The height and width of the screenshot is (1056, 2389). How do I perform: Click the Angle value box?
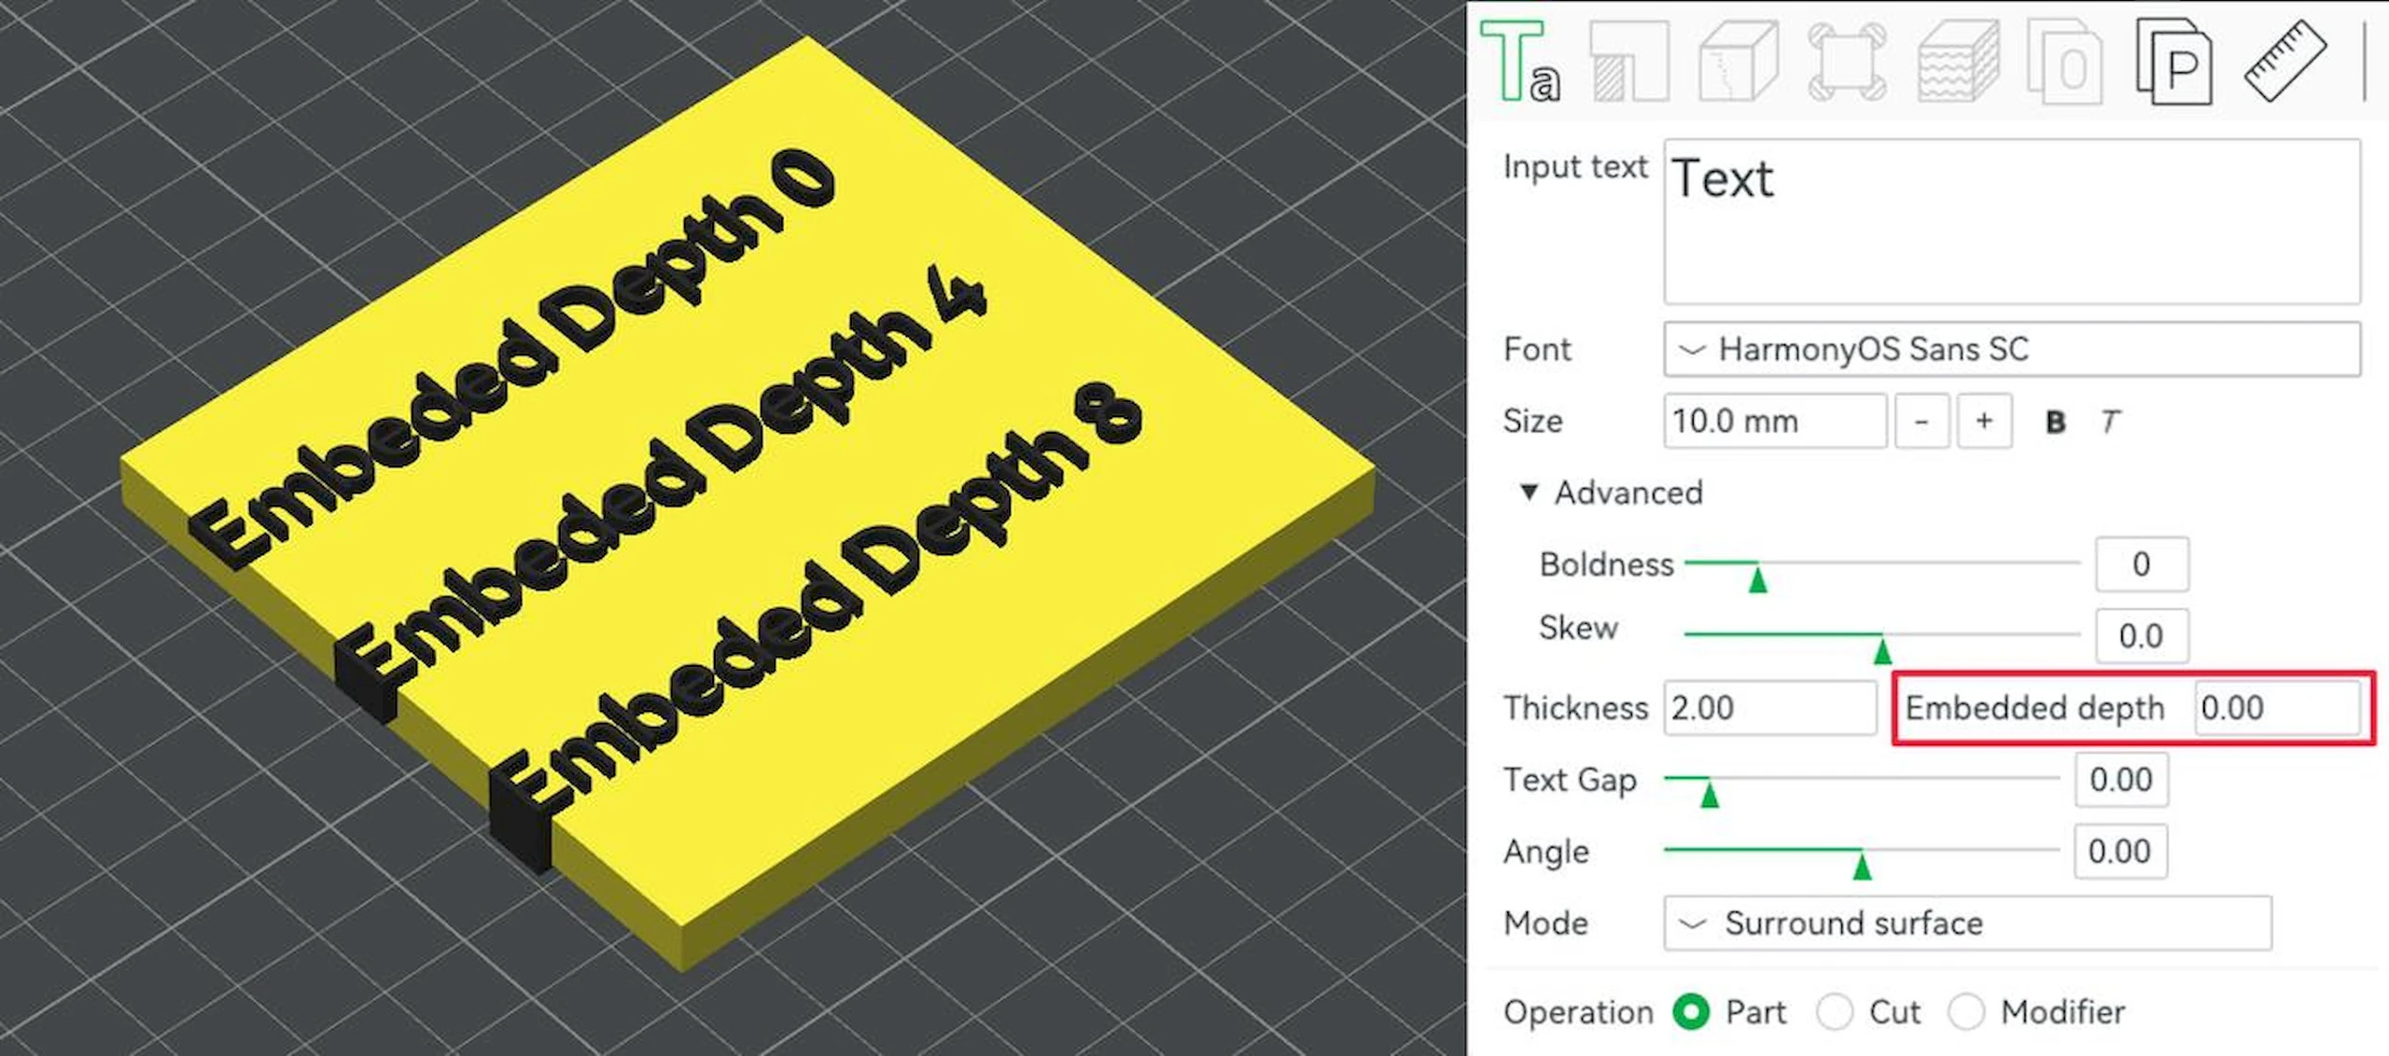click(x=2120, y=852)
